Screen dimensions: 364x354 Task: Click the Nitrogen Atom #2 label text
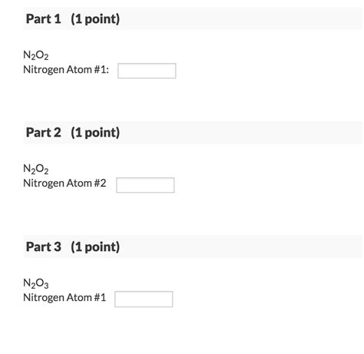pyautogui.click(x=65, y=184)
